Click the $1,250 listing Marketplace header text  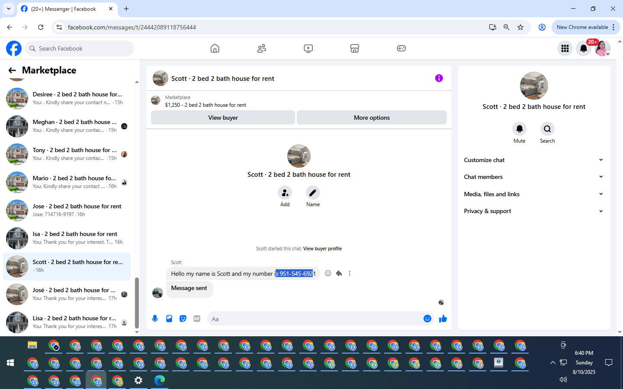206,105
